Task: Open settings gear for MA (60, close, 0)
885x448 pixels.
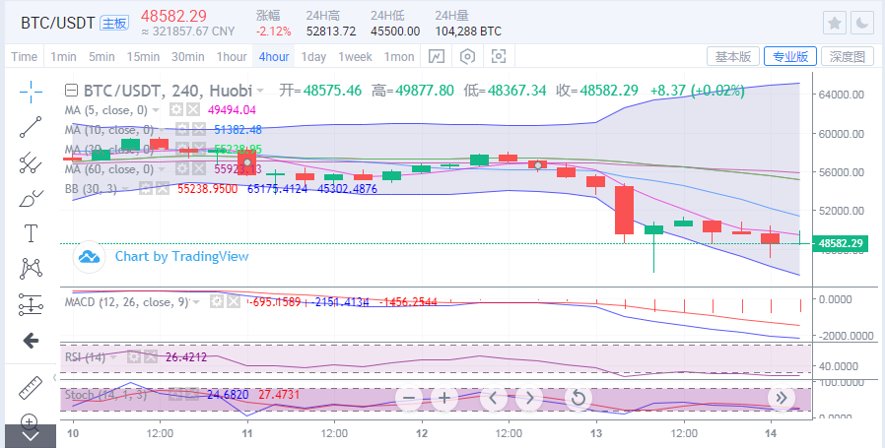Action: [181, 168]
